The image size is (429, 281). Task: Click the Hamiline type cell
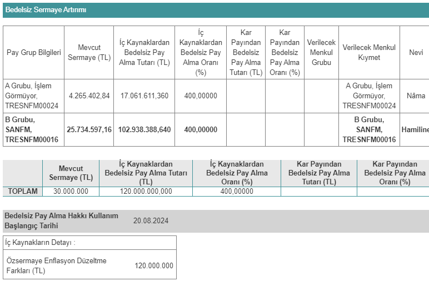pos(415,129)
